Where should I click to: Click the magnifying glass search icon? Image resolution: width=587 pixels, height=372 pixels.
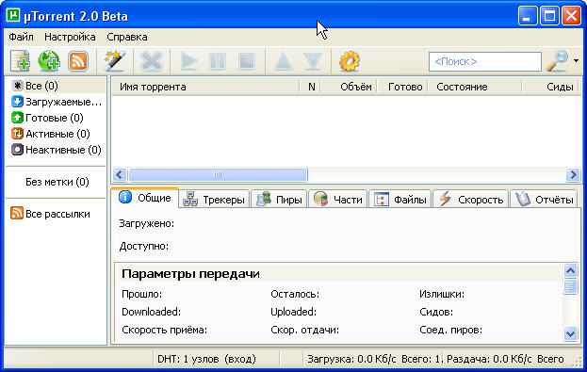point(557,61)
